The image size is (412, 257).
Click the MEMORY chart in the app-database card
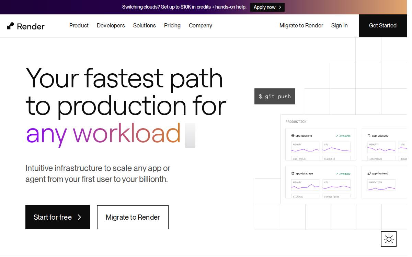[x=305, y=185]
